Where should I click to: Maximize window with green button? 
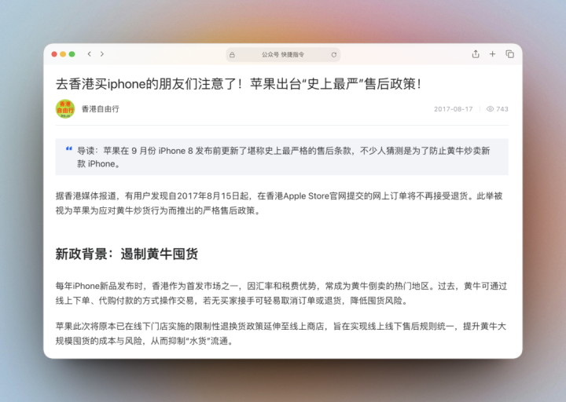[x=72, y=54]
